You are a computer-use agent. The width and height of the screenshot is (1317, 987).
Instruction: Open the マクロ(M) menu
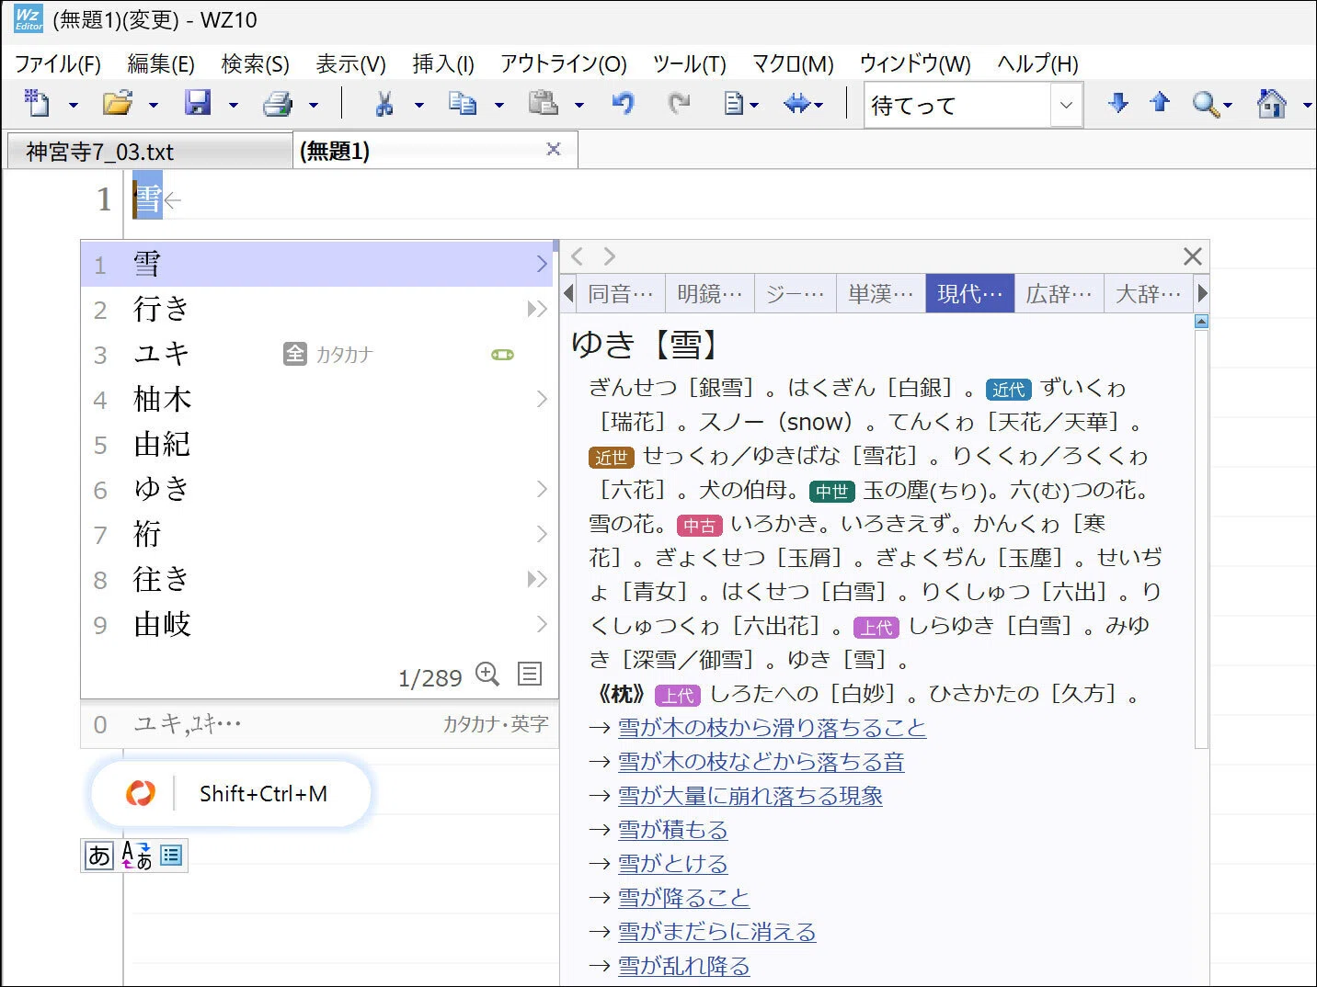click(793, 63)
